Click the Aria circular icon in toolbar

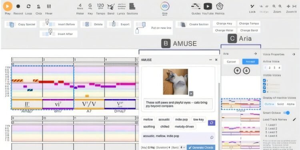[x=165, y=6]
